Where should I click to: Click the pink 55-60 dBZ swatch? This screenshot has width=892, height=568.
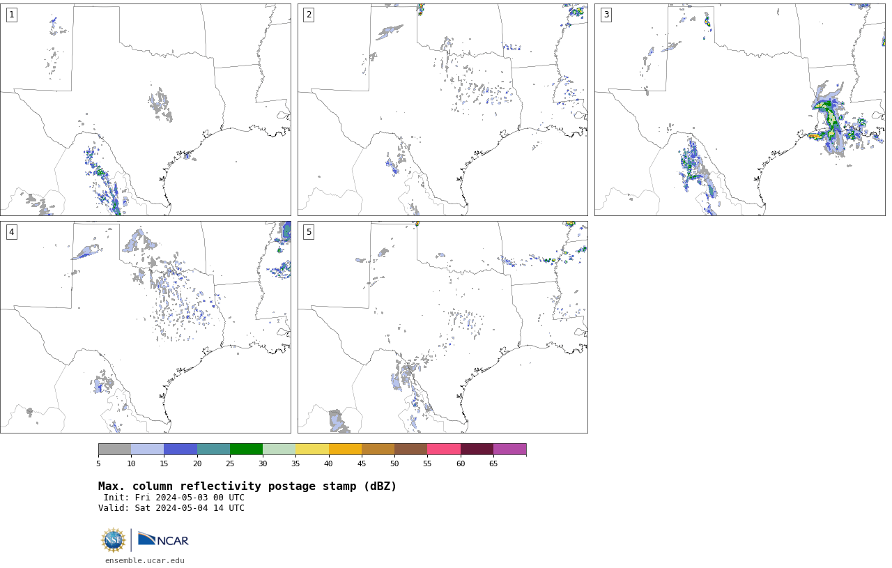(444, 449)
